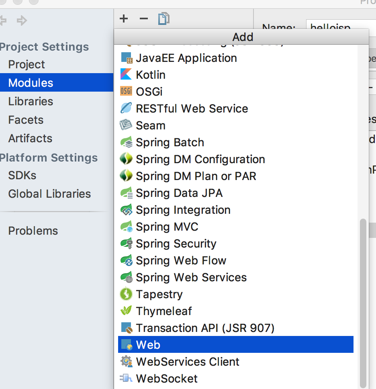Select Spring MVC from the Add menu

pos(167,227)
